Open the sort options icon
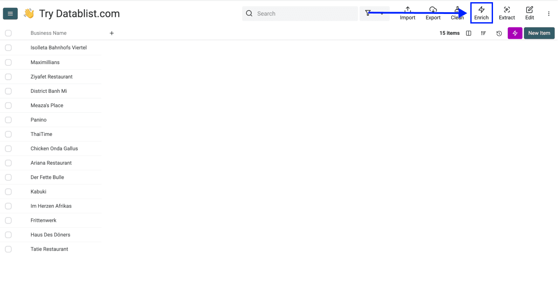This screenshot has width=558, height=305. [483, 33]
